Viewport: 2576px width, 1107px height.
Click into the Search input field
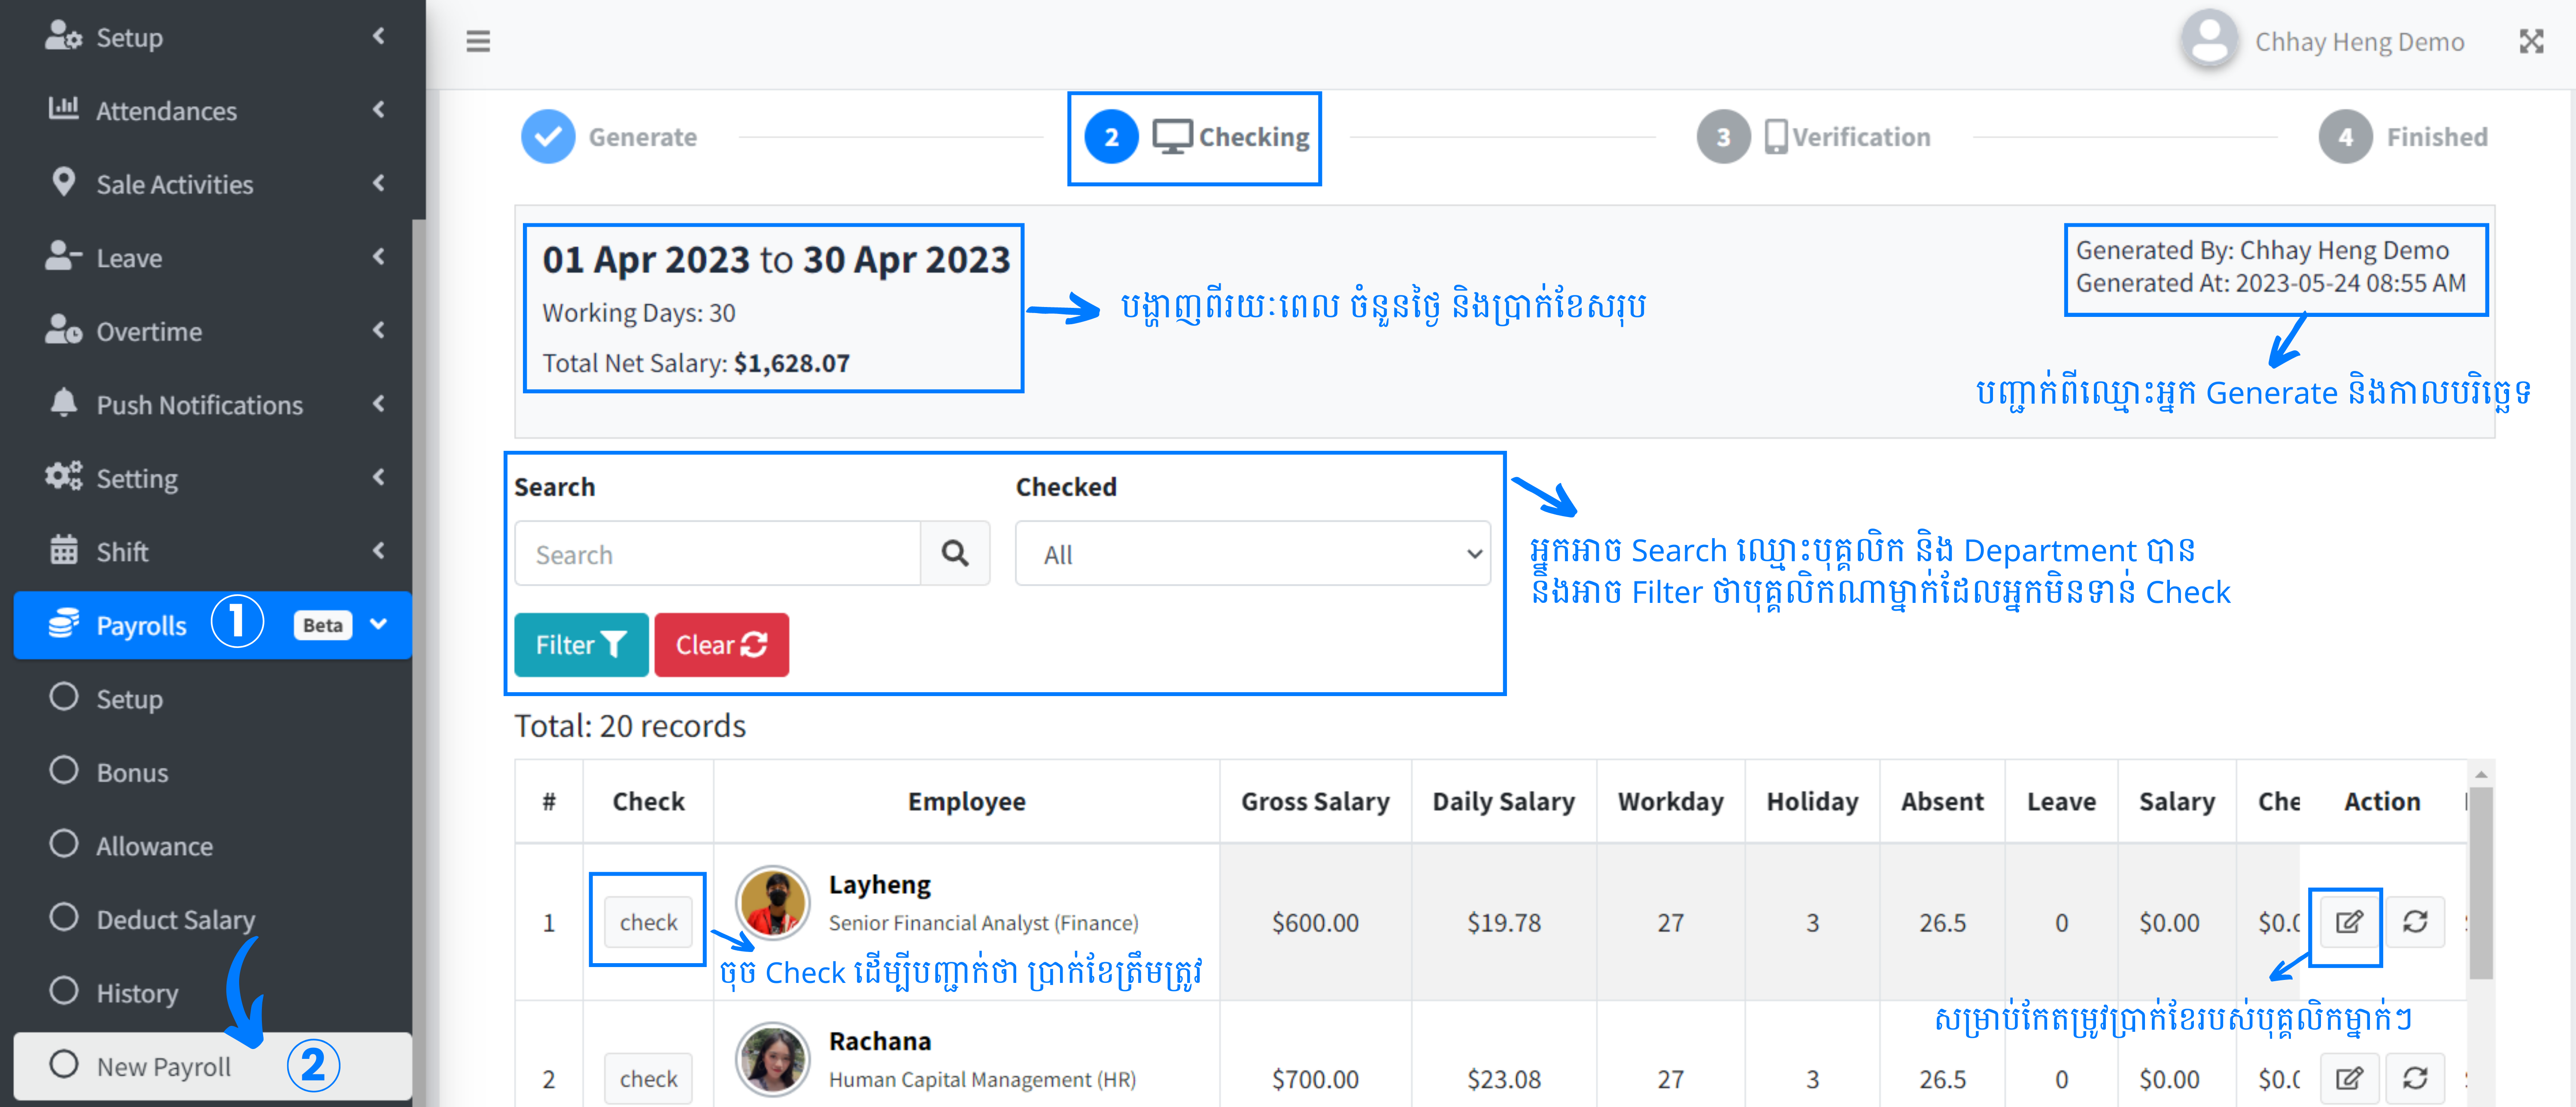pyautogui.click(x=718, y=553)
